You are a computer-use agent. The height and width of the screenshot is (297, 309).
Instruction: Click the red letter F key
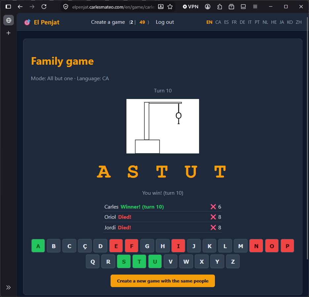[132, 246]
